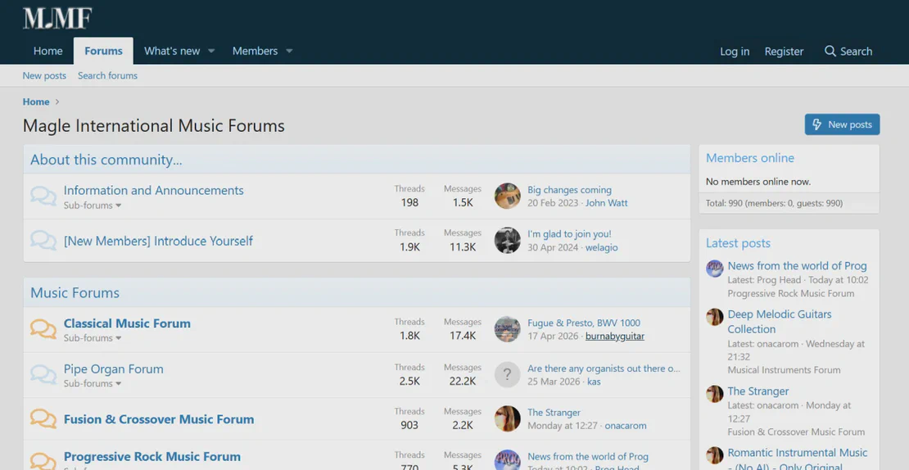Open Progressive Rock Music Forum title
The width and height of the screenshot is (909, 470).
tap(151, 457)
